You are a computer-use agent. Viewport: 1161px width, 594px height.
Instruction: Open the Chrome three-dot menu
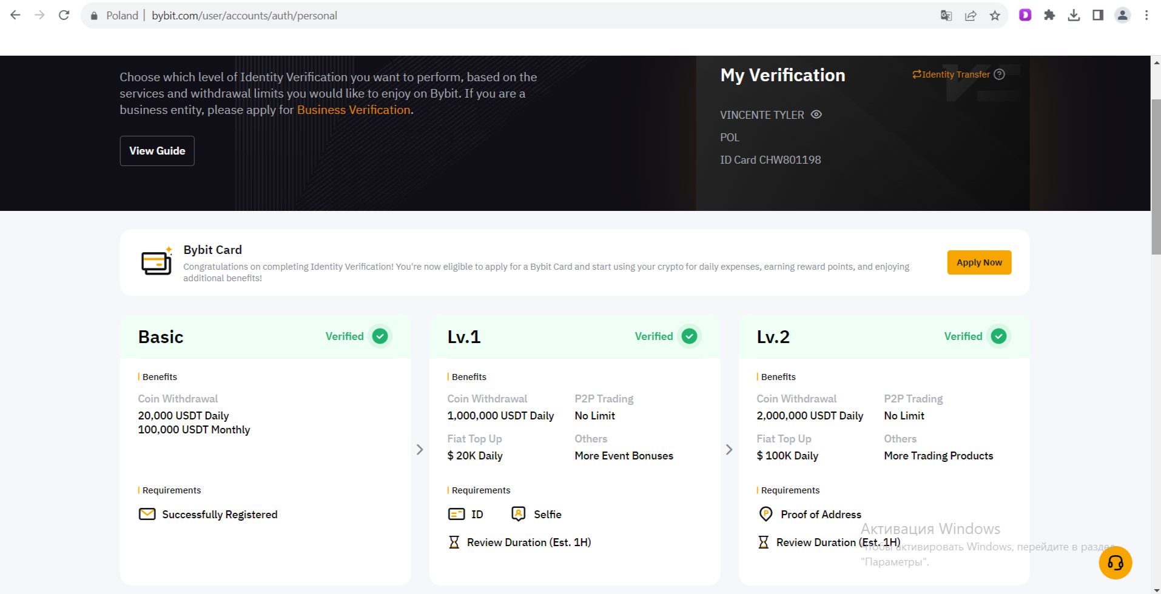click(1146, 15)
